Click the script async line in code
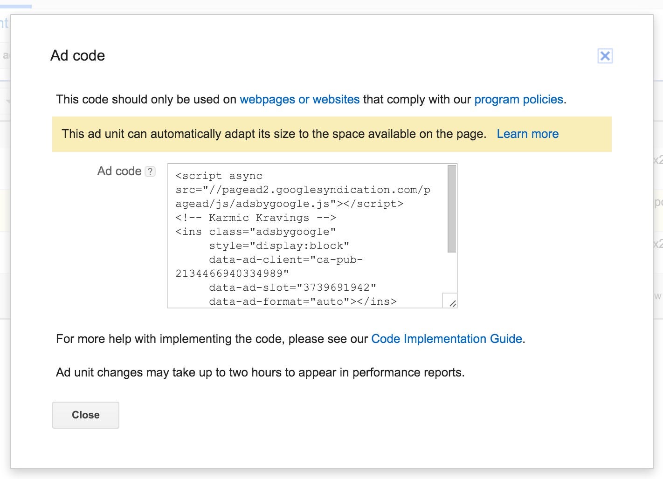 pyautogui.click(x=219, y=176)
